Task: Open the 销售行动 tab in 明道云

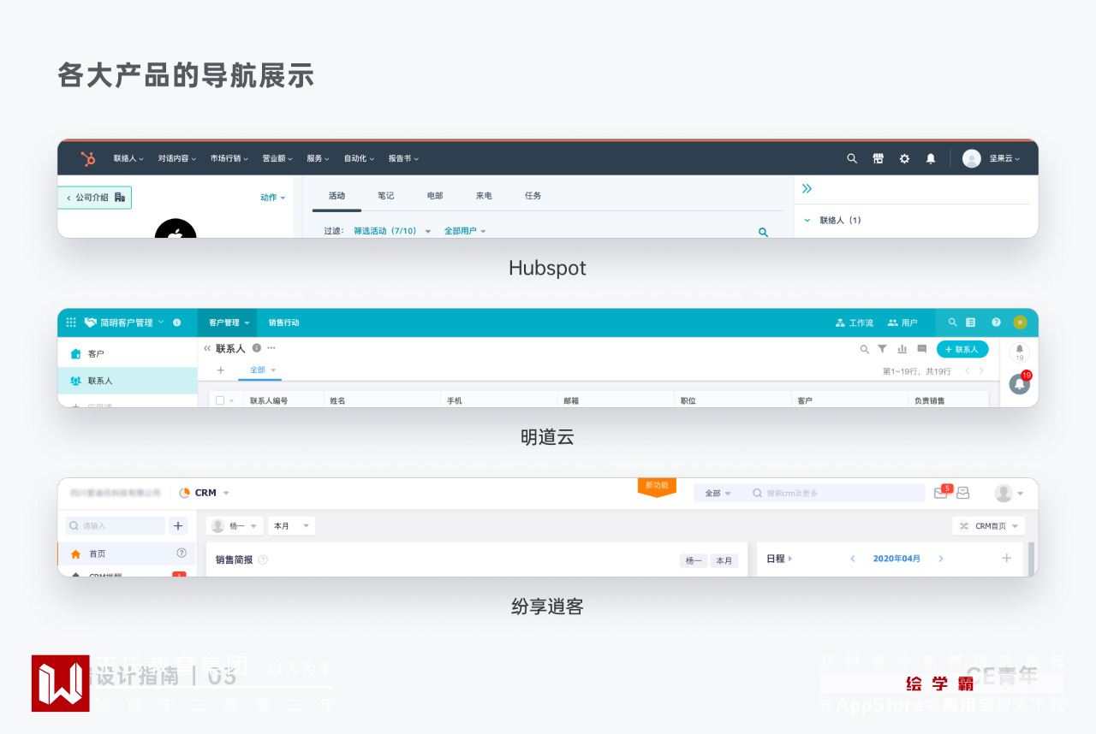Action: pyautogui.click(x=283, y=323)
